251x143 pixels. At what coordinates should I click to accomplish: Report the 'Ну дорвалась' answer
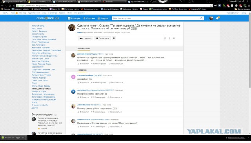tap(115, 127)
